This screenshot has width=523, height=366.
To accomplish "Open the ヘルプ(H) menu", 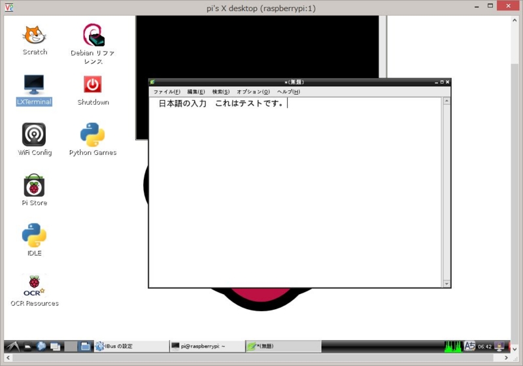I will pos(288,91).
